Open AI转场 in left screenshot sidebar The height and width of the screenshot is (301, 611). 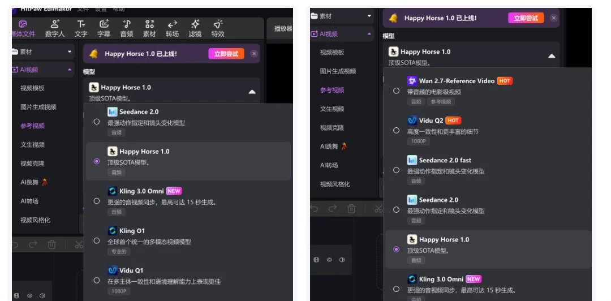pos(29,201)
